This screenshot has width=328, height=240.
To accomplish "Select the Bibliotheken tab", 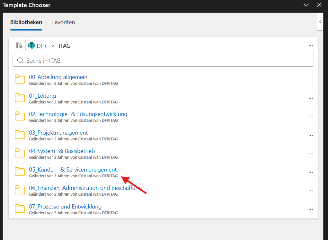I will (x=26, y=22).
